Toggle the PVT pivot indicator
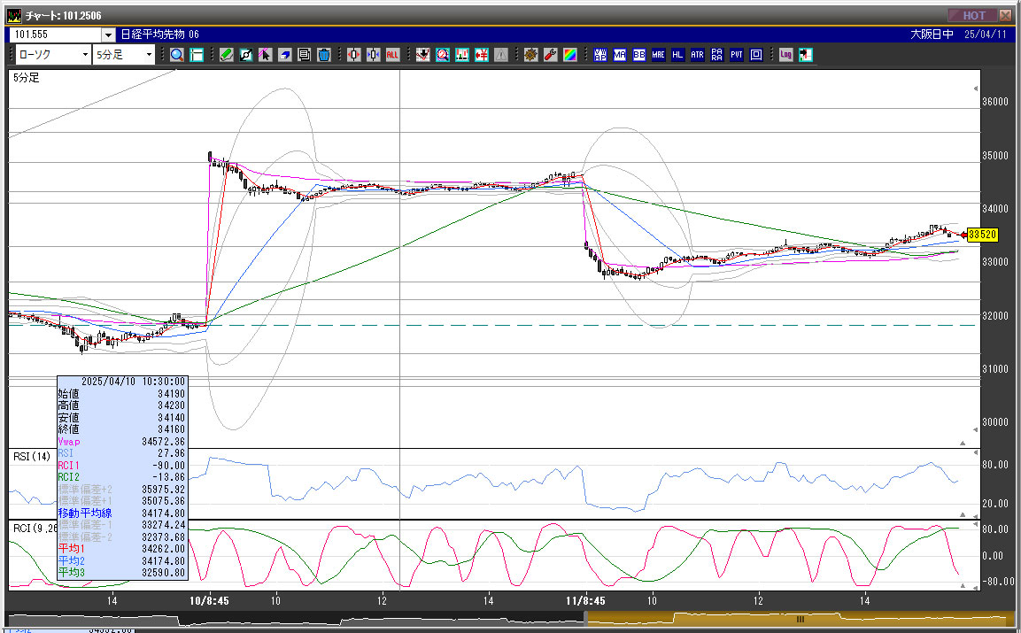This screenshot has width=1021, height=633. tap(737, 55)
